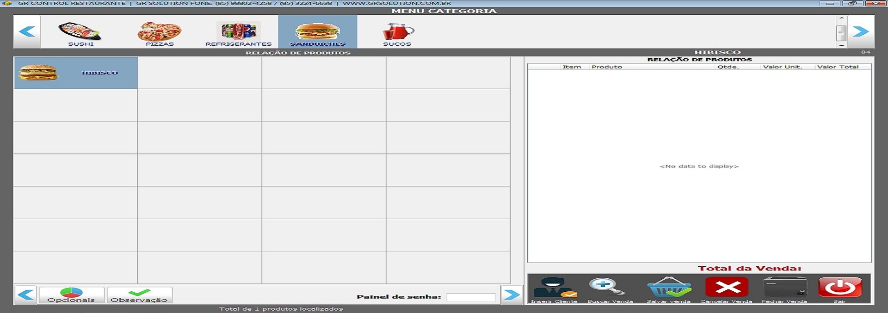Choose the Refrigerantes category
This screenshot has height=313, width=888.
(238, 32)
